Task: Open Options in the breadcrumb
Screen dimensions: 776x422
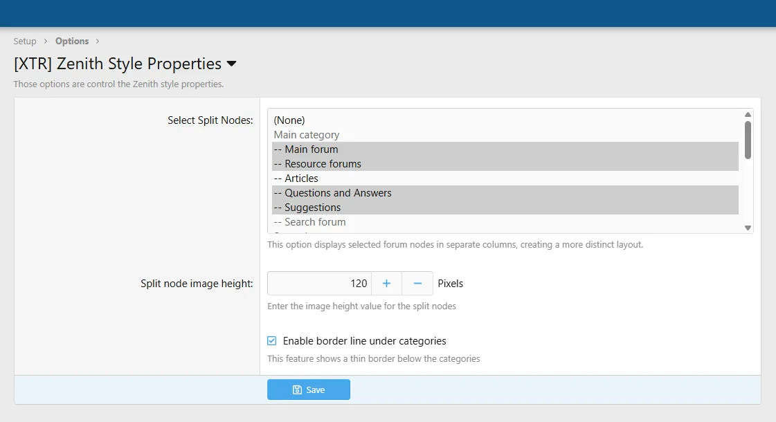Action: click(72, 42)
